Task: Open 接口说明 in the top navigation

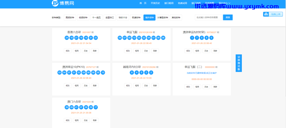Action: click(x=196, y=3)
